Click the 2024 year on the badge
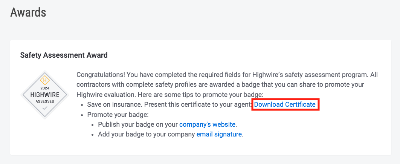Viewport: 400px width, 164px height. tap(45, 88)
